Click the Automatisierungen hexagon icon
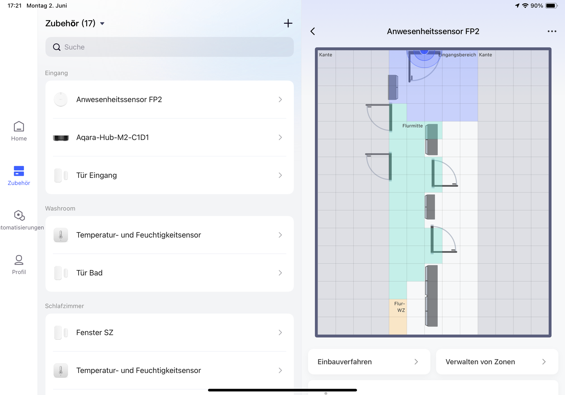565x395 pixels. coord(19,215)
